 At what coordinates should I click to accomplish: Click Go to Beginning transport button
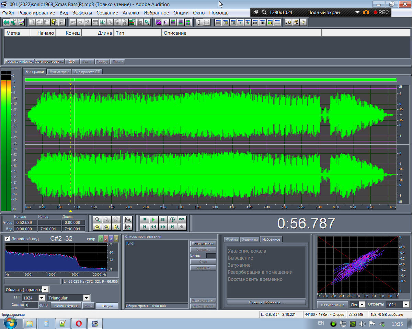145,227
